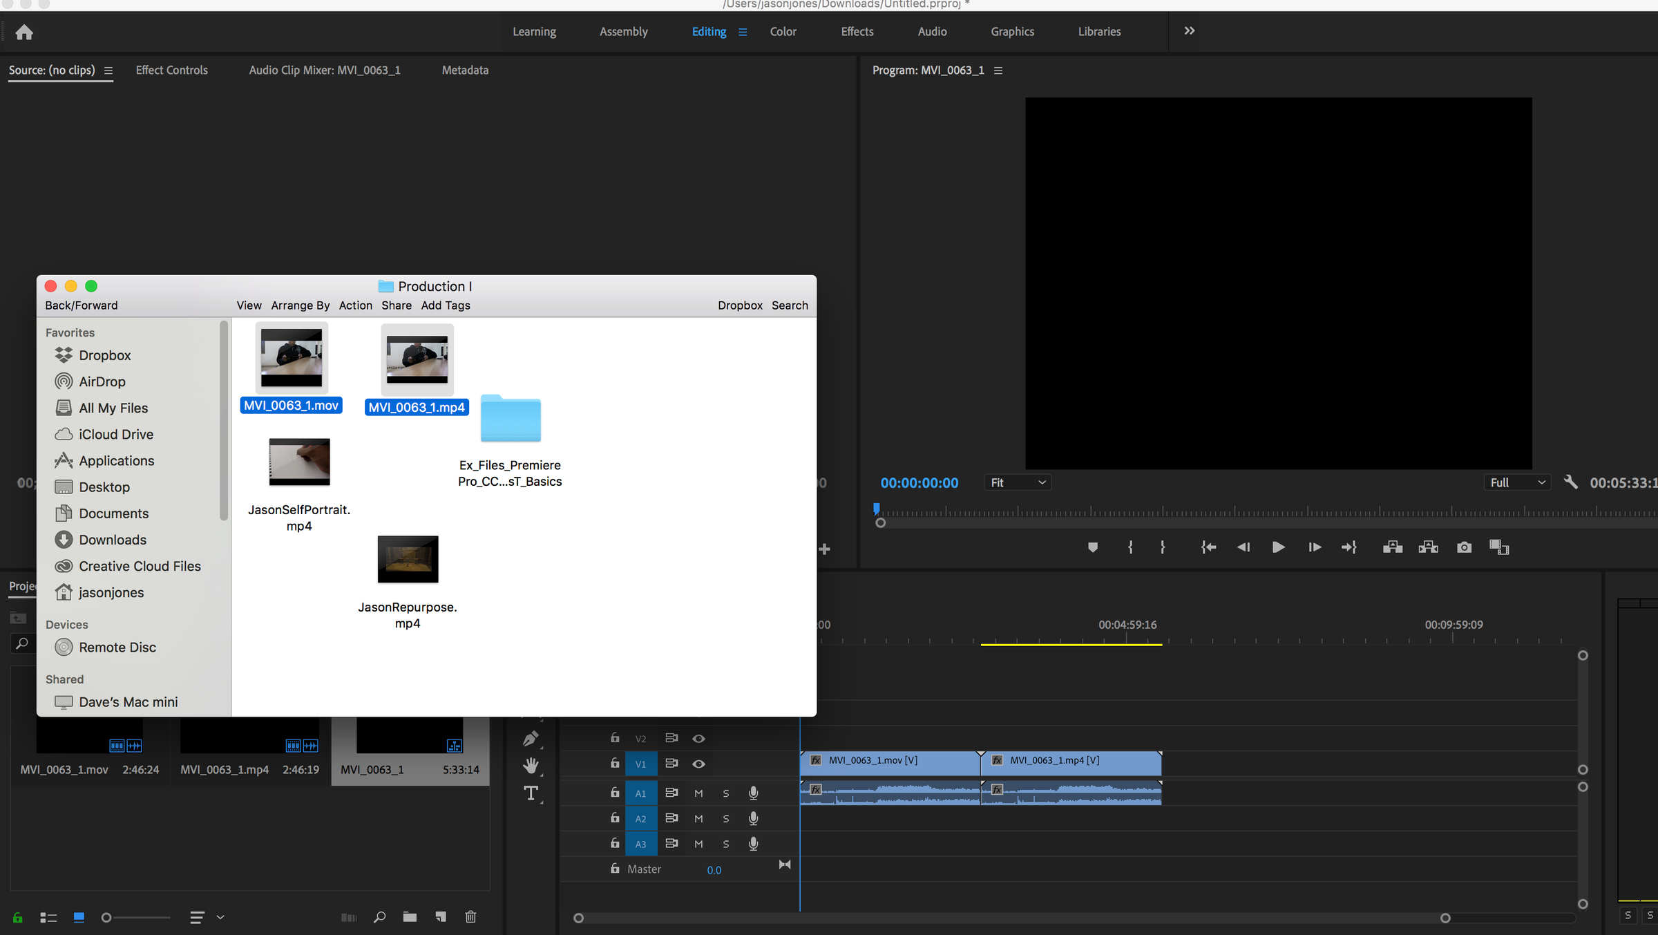This screenshot has height=935, width=1658.
Task: Click the Program monitor playhead
Action: click(x=876, y=509)
